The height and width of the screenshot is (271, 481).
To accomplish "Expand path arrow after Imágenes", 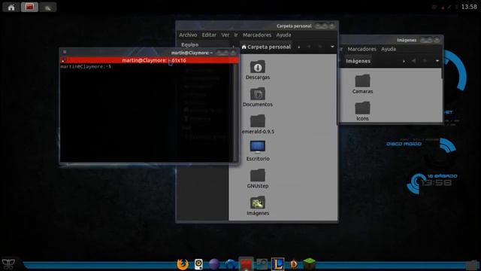I will coord(404,61).
